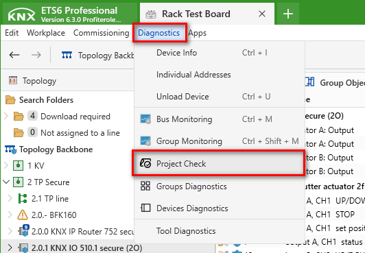
Task: Click the Devices Diagnostics icon
Action: pyautogui.click(x=145, y=208)
